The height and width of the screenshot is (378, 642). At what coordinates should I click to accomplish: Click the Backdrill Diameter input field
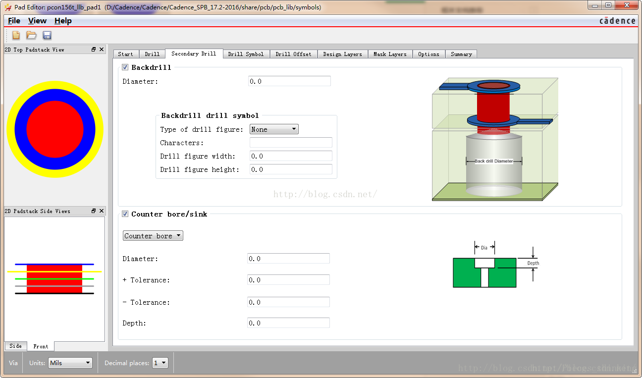coord(289,81)
